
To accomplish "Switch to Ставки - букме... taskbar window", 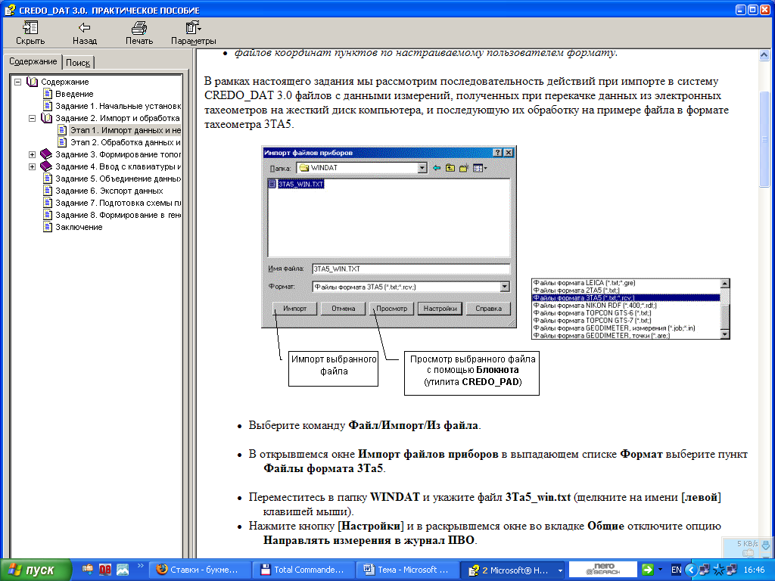I will coord(200,570).
